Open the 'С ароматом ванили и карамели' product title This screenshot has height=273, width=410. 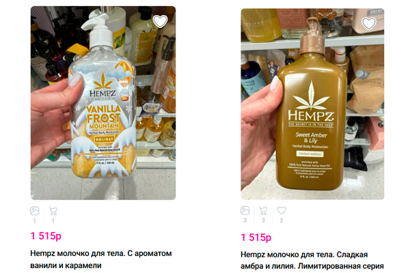click(x=101, y=259)
